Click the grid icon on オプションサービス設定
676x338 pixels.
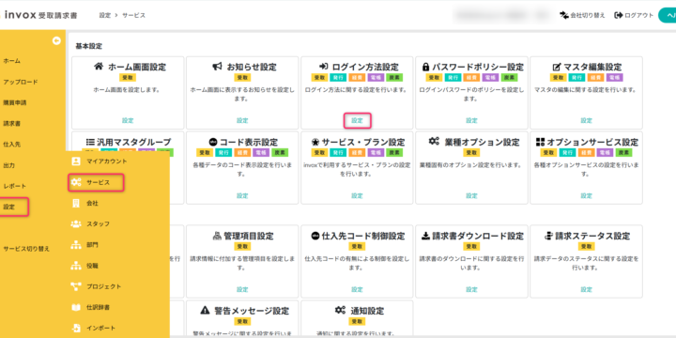coord(540,142)
